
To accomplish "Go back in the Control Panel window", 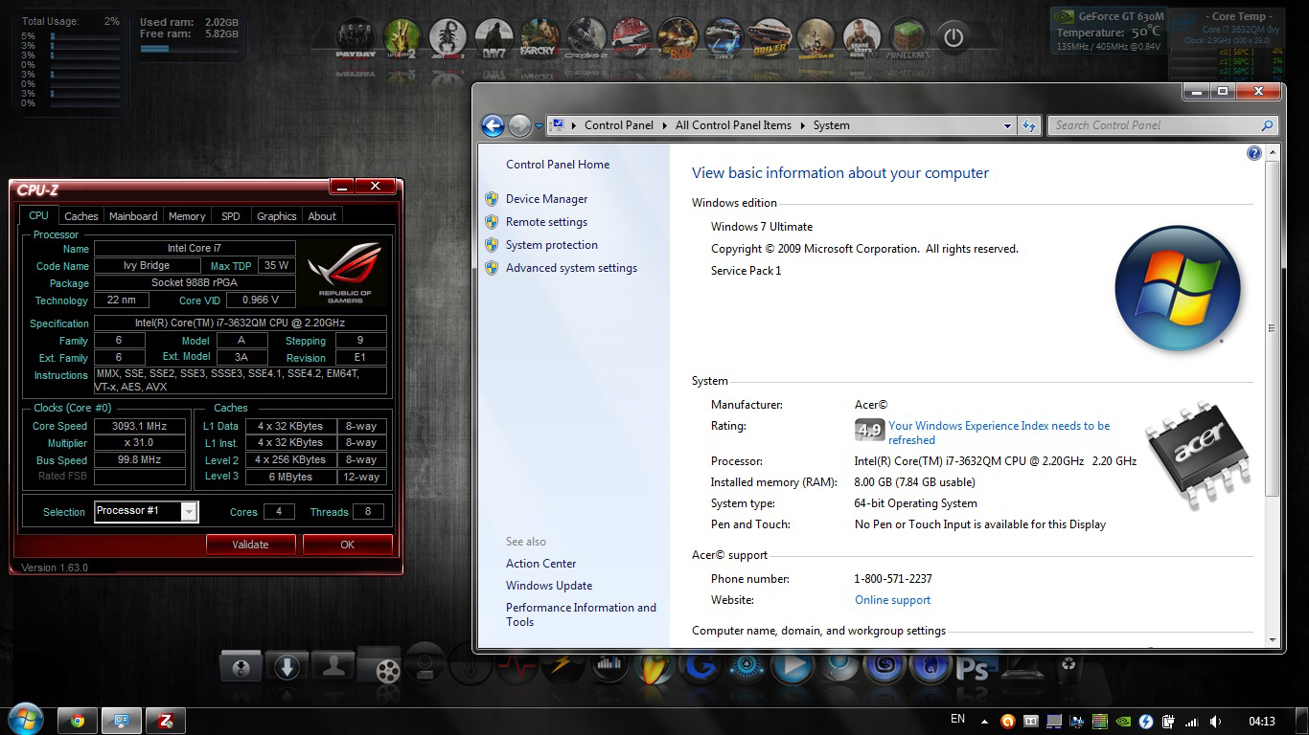I will 493,125.
